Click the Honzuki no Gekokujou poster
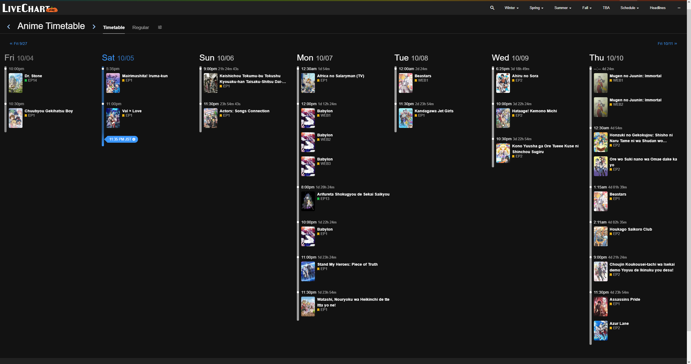Image resolution: width=691 pixels, height=364 pixels. coord(600,142)
